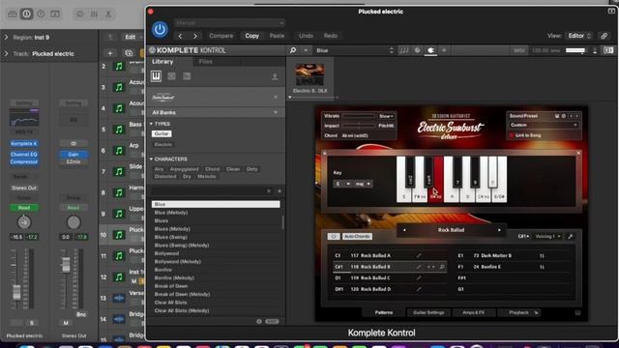This screenshot has width=619, height=348.
Task: Toggle the Distorted character tag
Action: click(x=165, y=176)
